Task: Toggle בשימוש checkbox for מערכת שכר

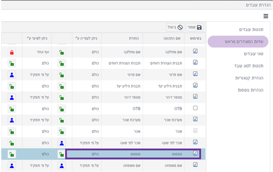Action: click(195, 119)
